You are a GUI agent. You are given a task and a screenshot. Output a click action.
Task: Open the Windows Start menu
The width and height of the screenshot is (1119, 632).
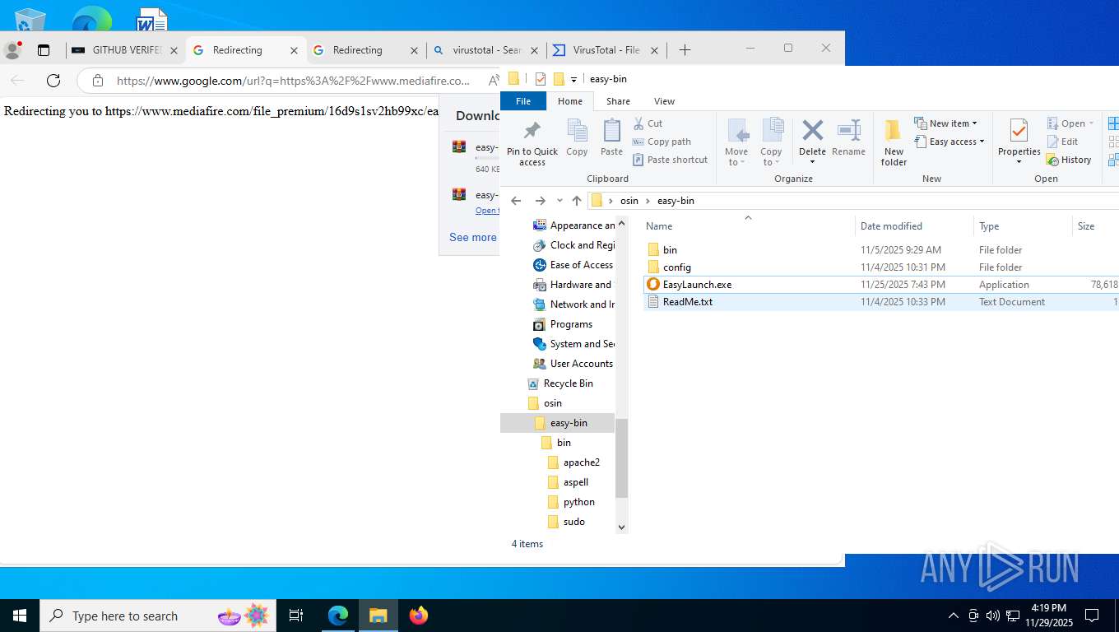coord(20,616)
